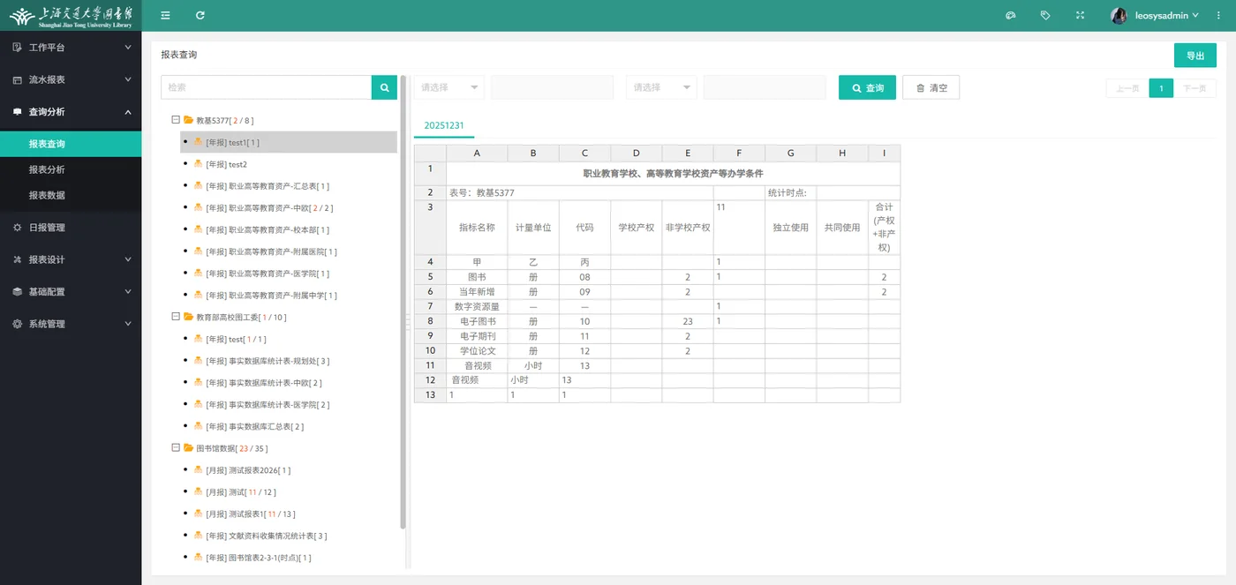Click the 清空 clear button
The width and height of the screenshot is (1236, 585).
pyautogui.click(x=931, y=87)
